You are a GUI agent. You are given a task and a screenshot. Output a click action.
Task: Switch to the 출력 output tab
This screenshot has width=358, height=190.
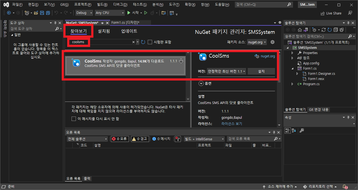[87, 179]
